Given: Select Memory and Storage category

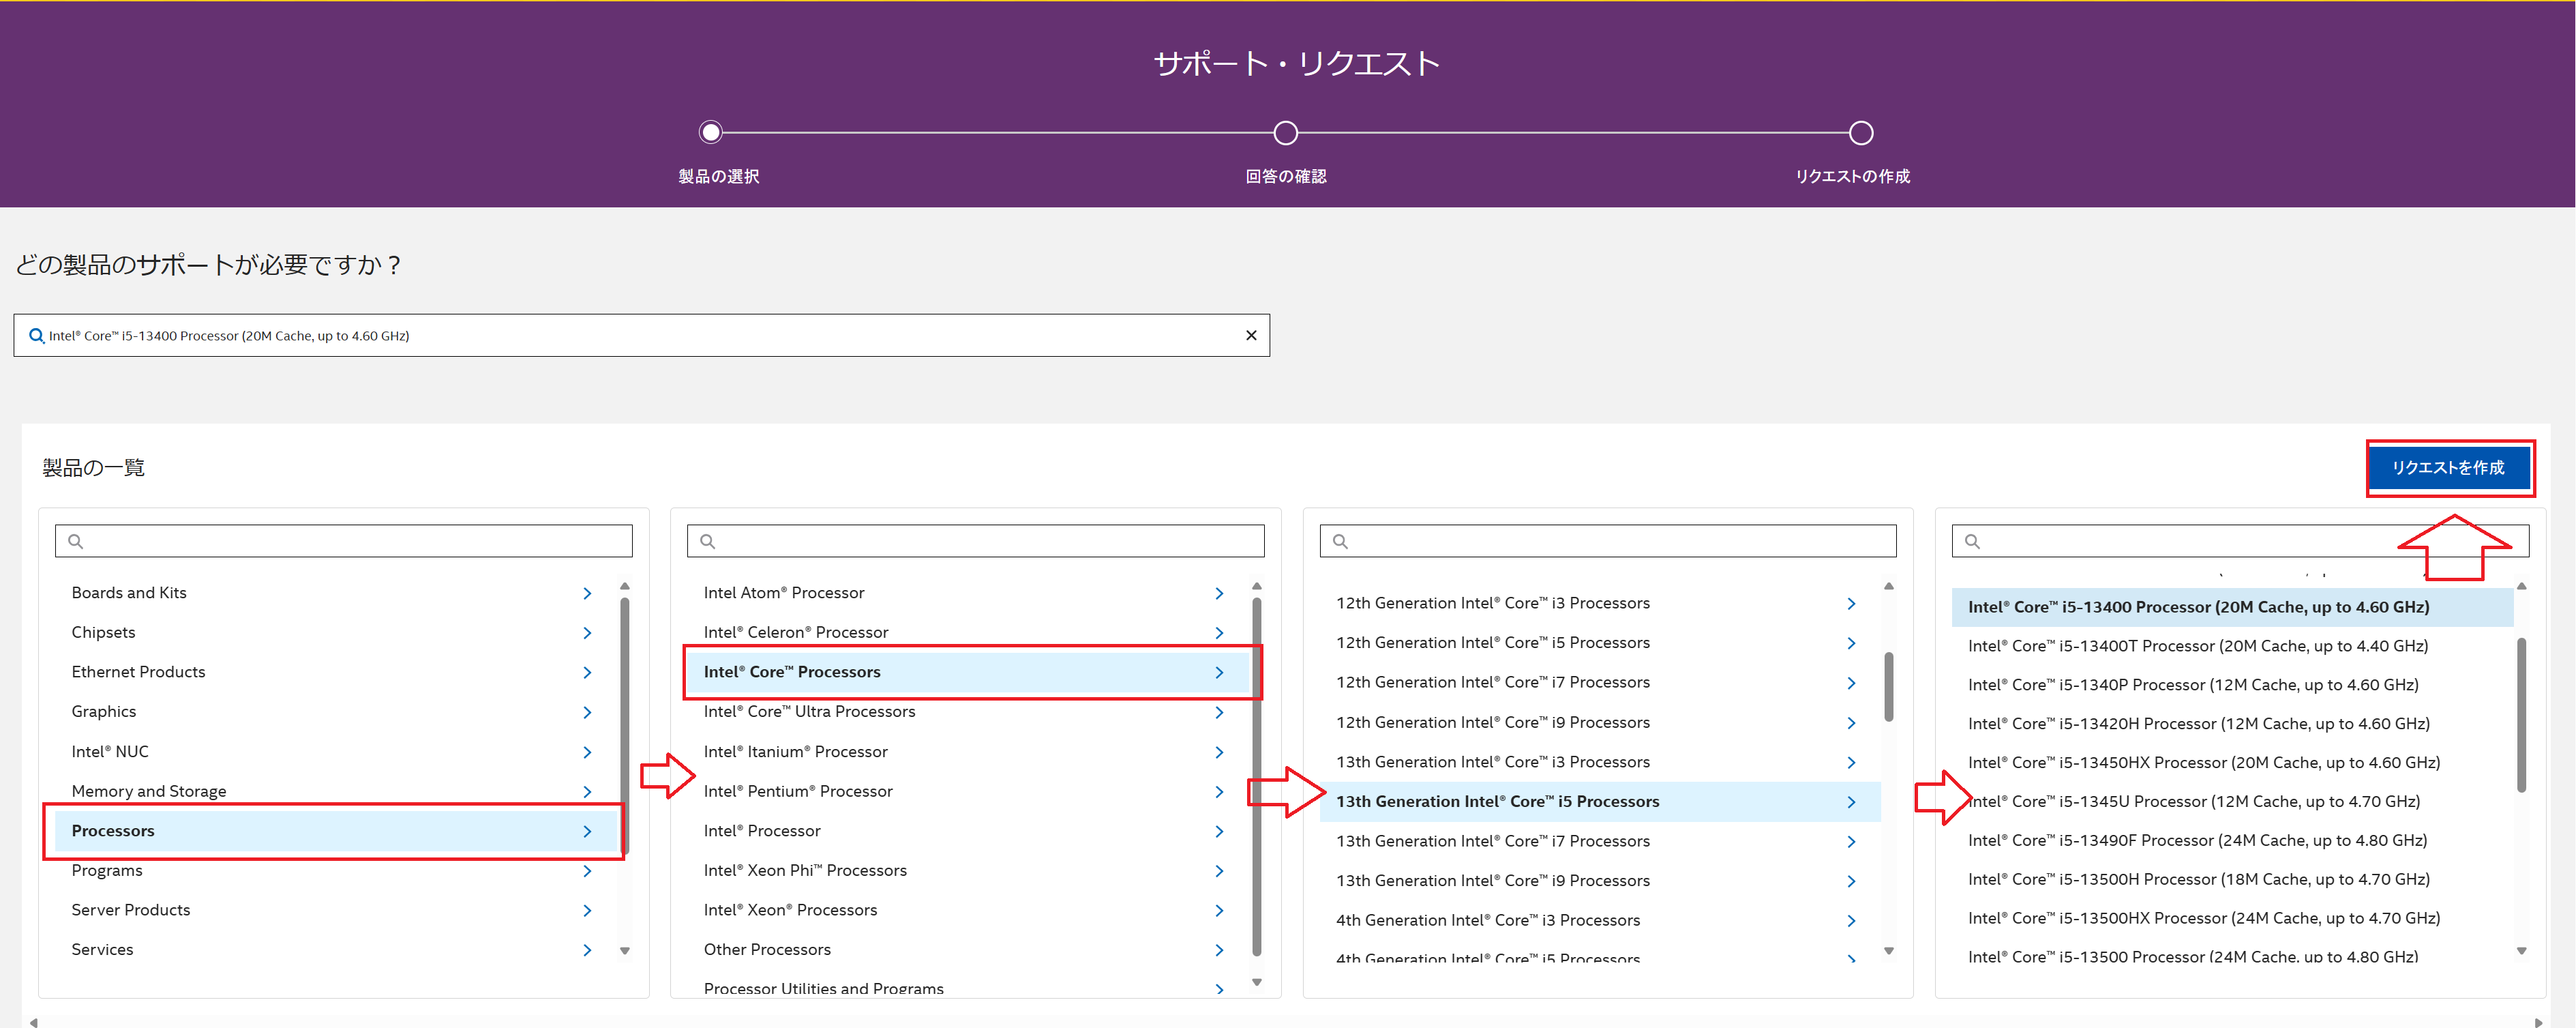Looking at the screenshot, I should (x=149, y=791).
